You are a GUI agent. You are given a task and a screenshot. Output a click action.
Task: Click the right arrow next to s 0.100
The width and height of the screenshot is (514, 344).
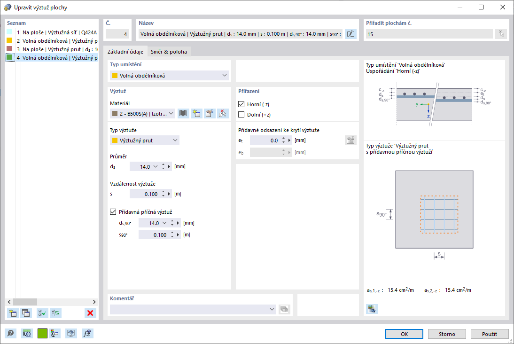(x=169, y=194)
